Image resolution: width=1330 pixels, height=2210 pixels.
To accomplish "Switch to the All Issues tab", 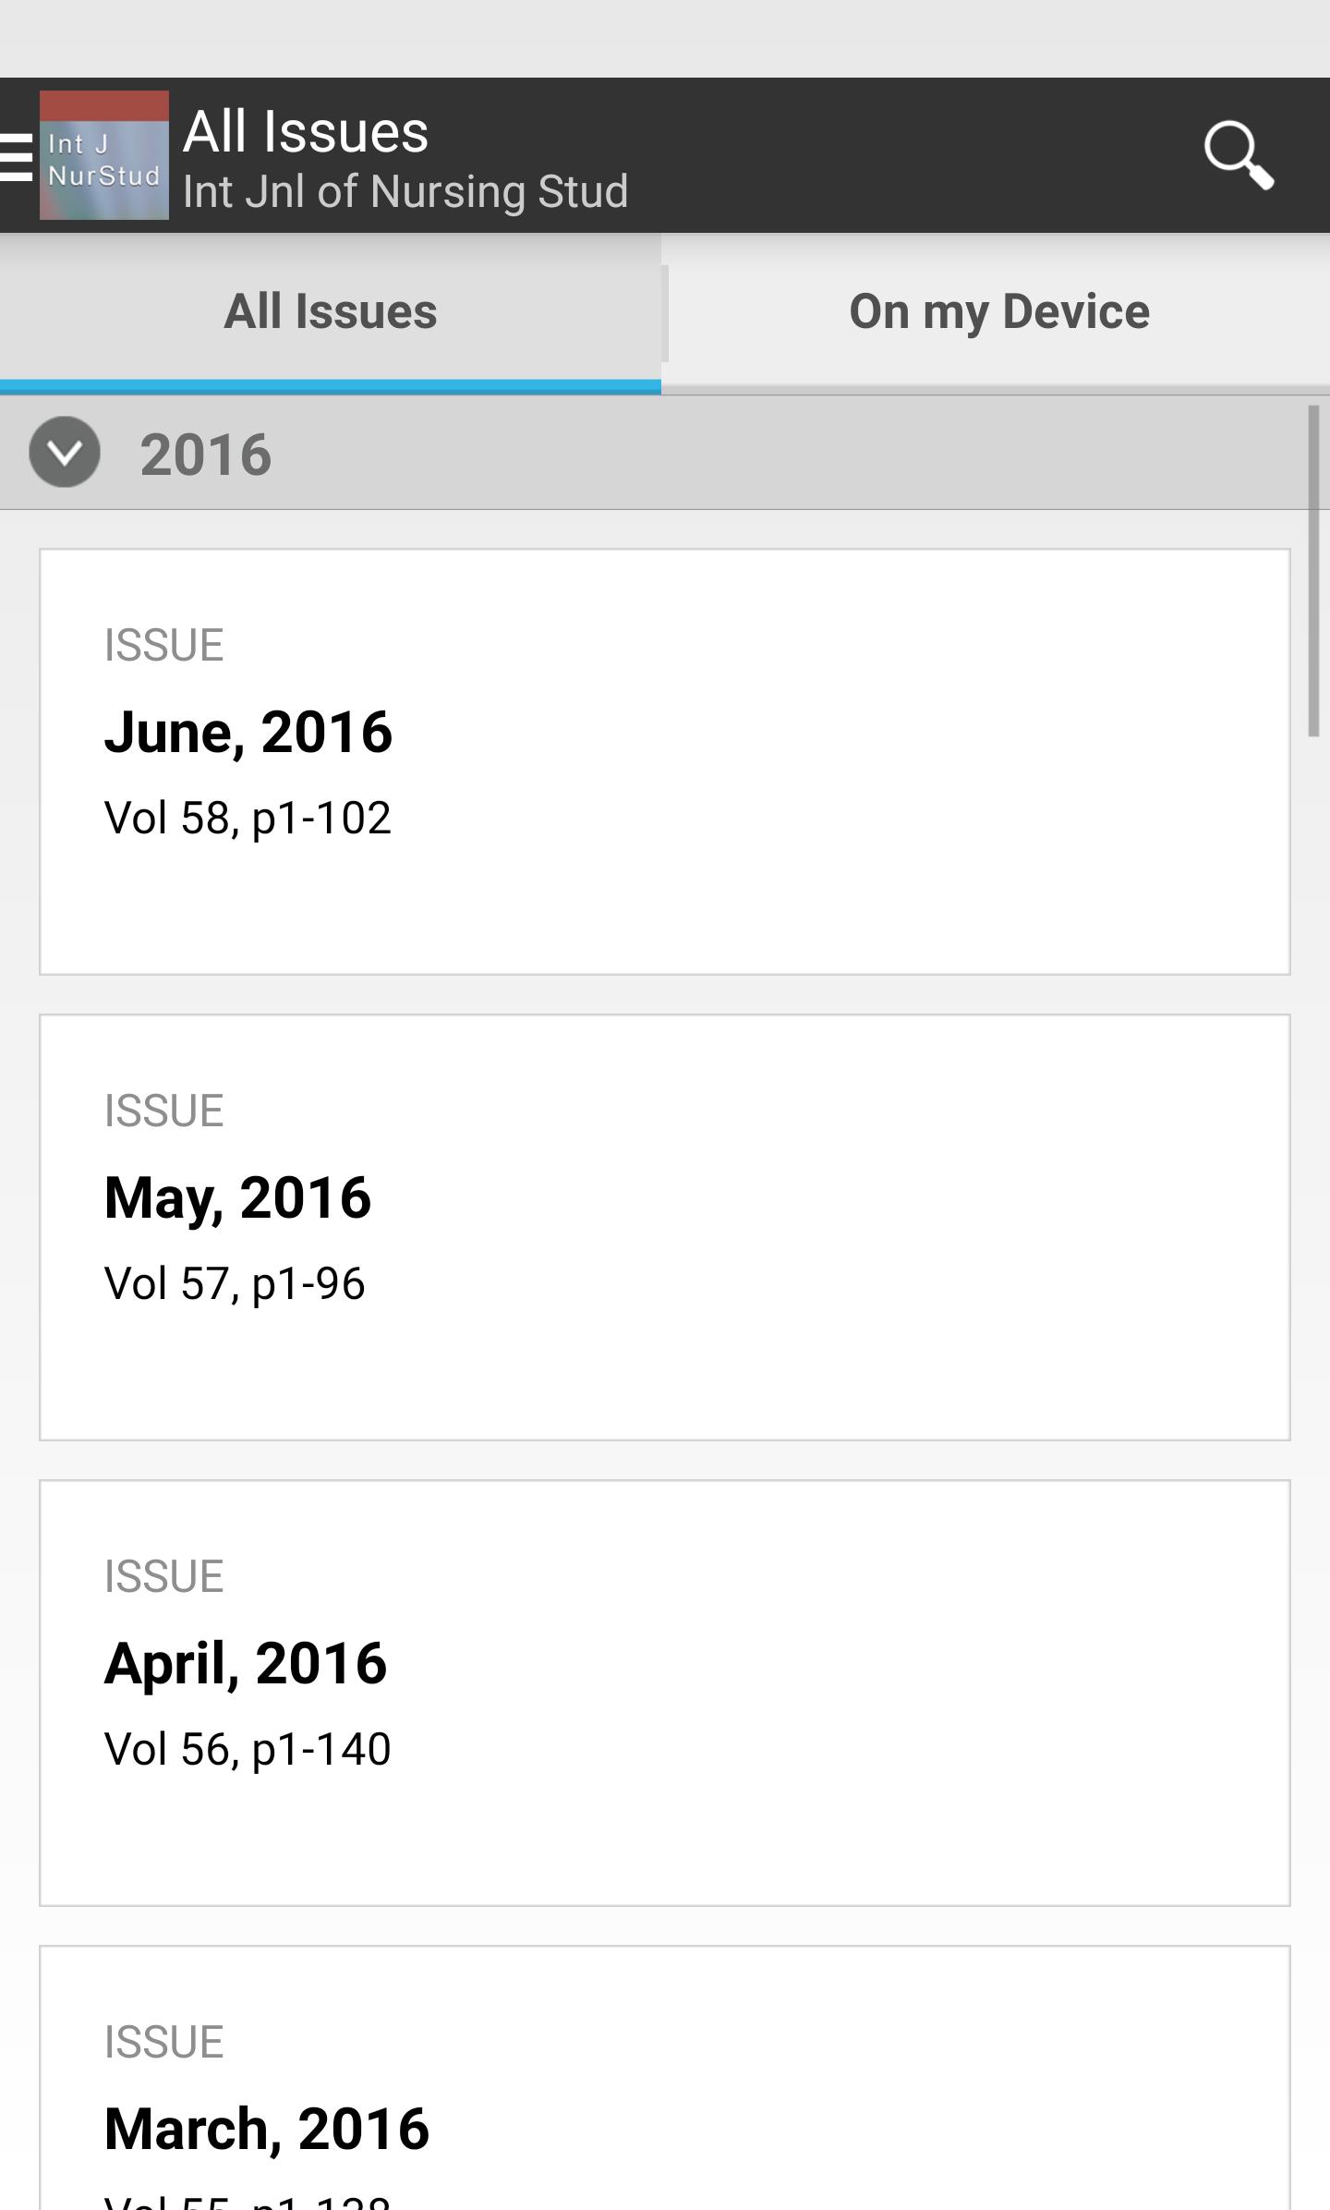I will click(x=330, y=312).
